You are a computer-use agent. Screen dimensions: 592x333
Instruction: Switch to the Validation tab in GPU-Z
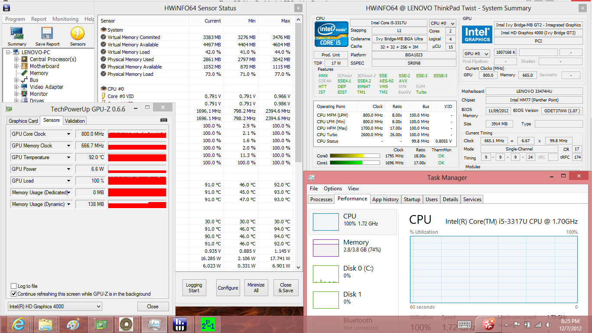pyautogui.click(x=75, y=121)
